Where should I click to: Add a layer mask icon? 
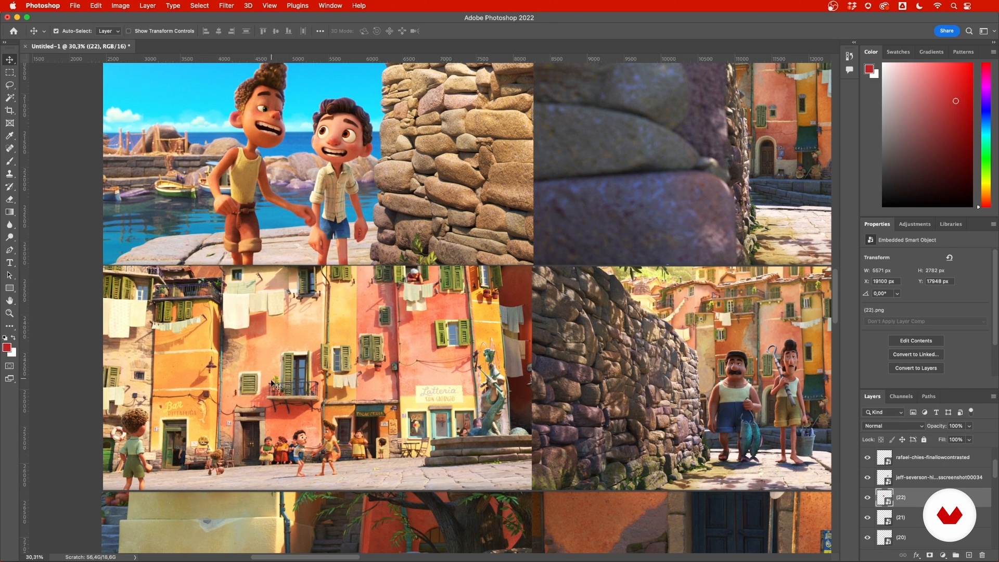[x=930, y=555]
